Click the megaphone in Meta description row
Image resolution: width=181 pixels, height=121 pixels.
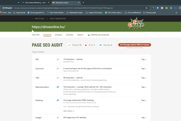point(58,87)
